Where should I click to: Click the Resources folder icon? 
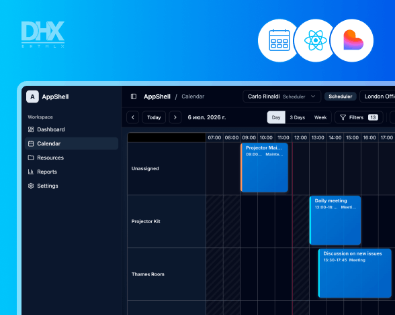31,157
